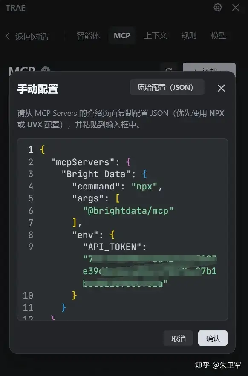Open the 上下文 tab

[156, 36]
